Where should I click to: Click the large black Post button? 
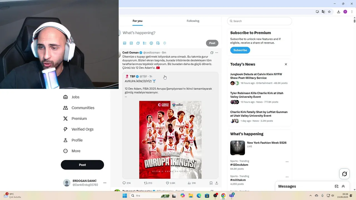point(82,165)
